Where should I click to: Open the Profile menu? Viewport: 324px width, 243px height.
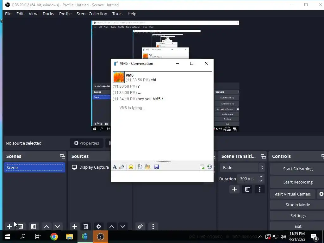click(x=65, y=14)
